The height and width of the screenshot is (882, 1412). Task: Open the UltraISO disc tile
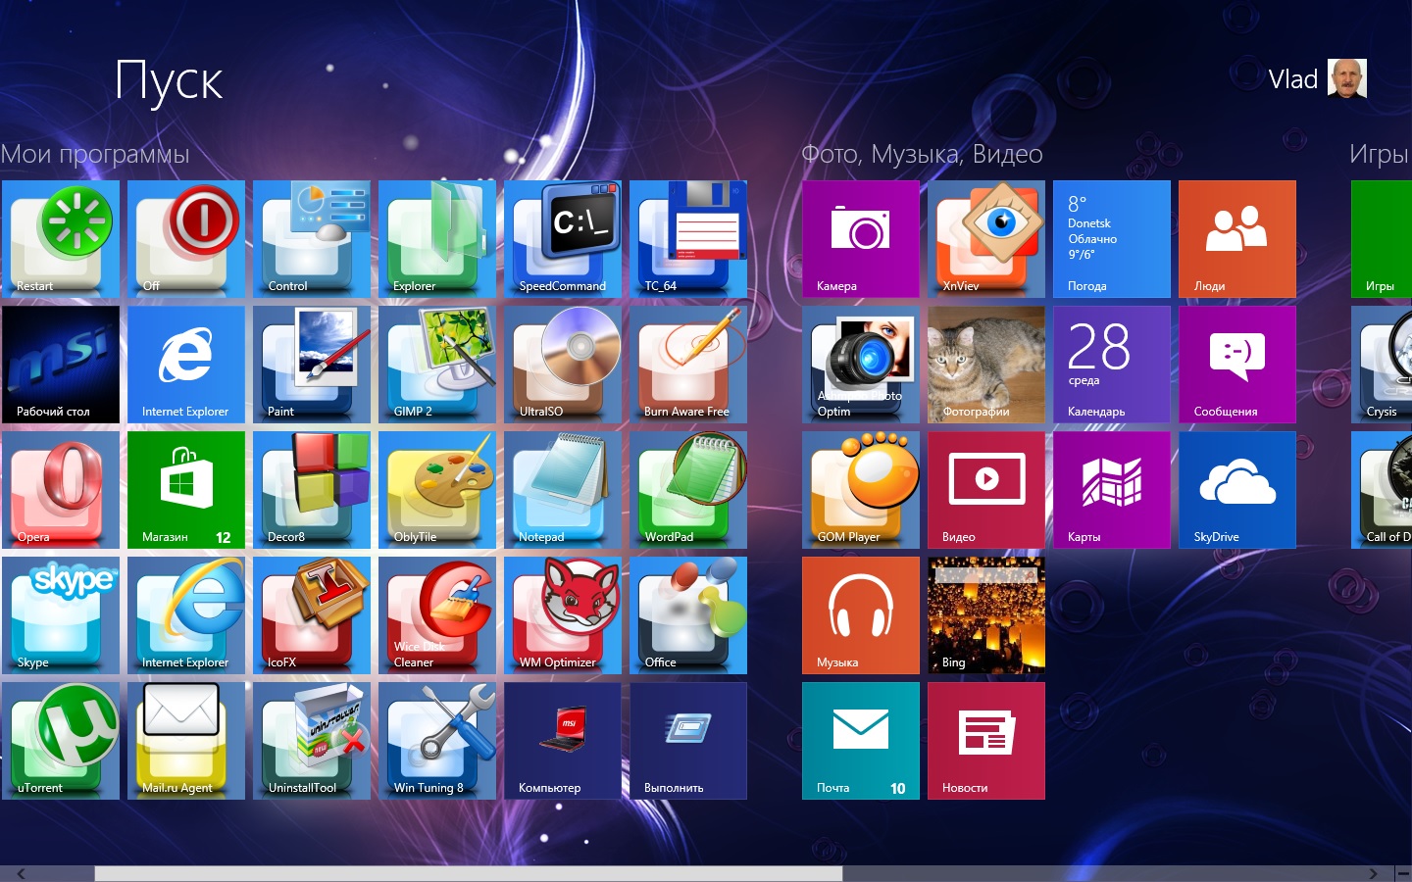(563, 365)
